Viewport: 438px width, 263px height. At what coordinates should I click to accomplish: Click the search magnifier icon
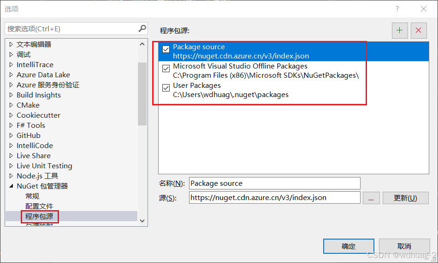(x=142, y=29)
